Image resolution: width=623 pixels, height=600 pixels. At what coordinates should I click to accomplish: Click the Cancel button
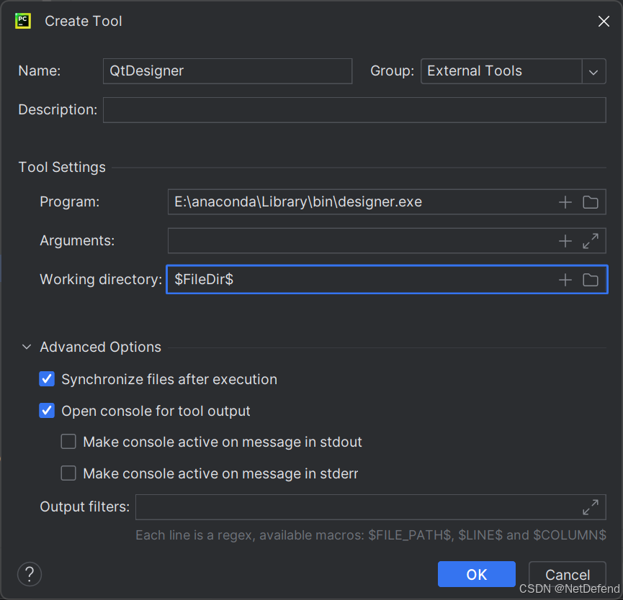567,574
